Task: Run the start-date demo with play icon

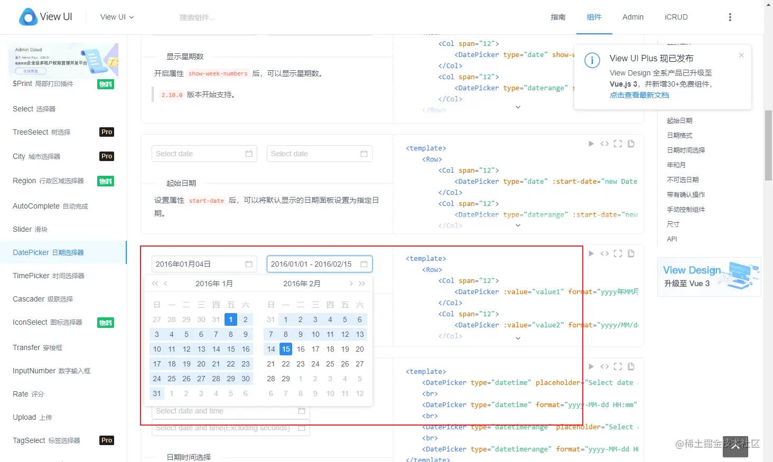Action: (x=591, y=144)
